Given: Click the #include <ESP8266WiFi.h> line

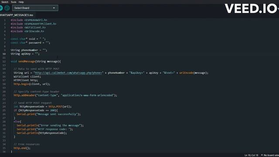Looking at the screenshot, I should 29,20.
